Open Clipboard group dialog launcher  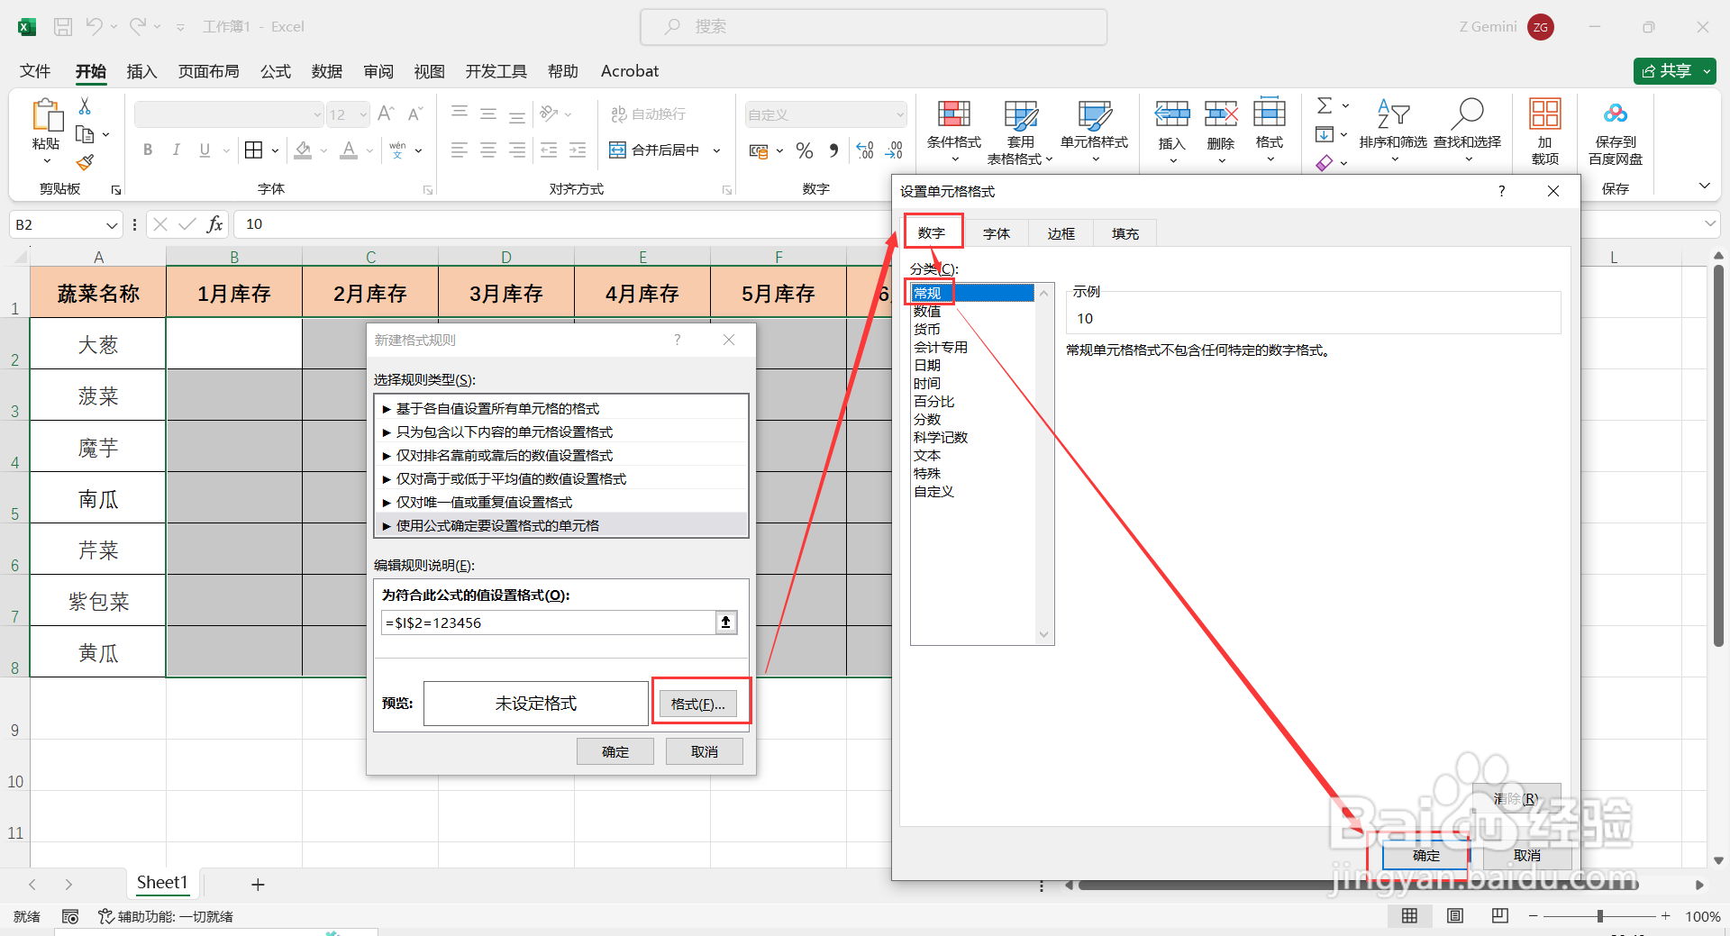coord(116,190)
